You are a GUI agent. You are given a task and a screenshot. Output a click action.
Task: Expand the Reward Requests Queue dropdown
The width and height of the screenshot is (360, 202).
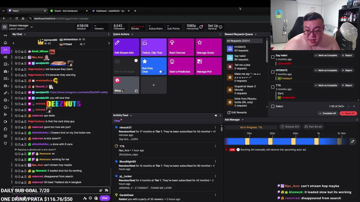pyautogui.click(x=255, y=34)
